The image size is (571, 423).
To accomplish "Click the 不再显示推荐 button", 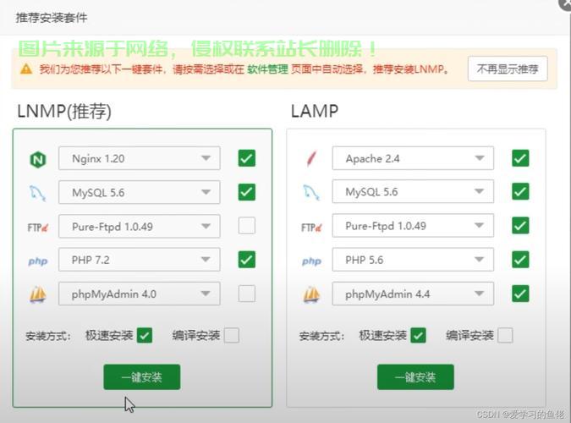I will (x=507, y=69).
